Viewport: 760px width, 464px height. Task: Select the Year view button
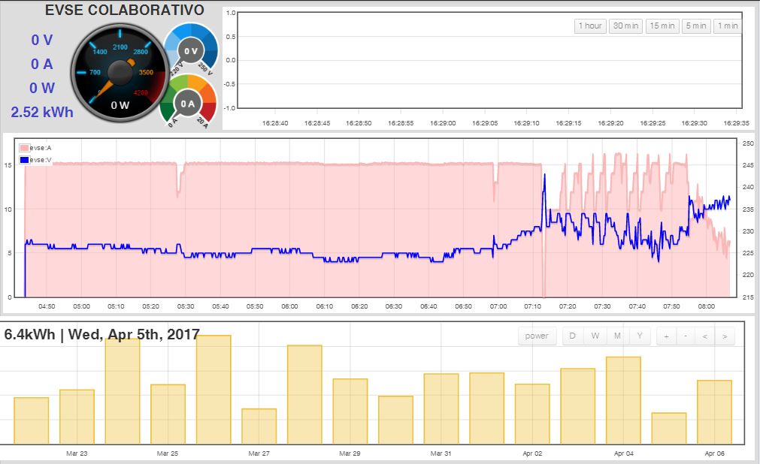click(x=640, y=336)
